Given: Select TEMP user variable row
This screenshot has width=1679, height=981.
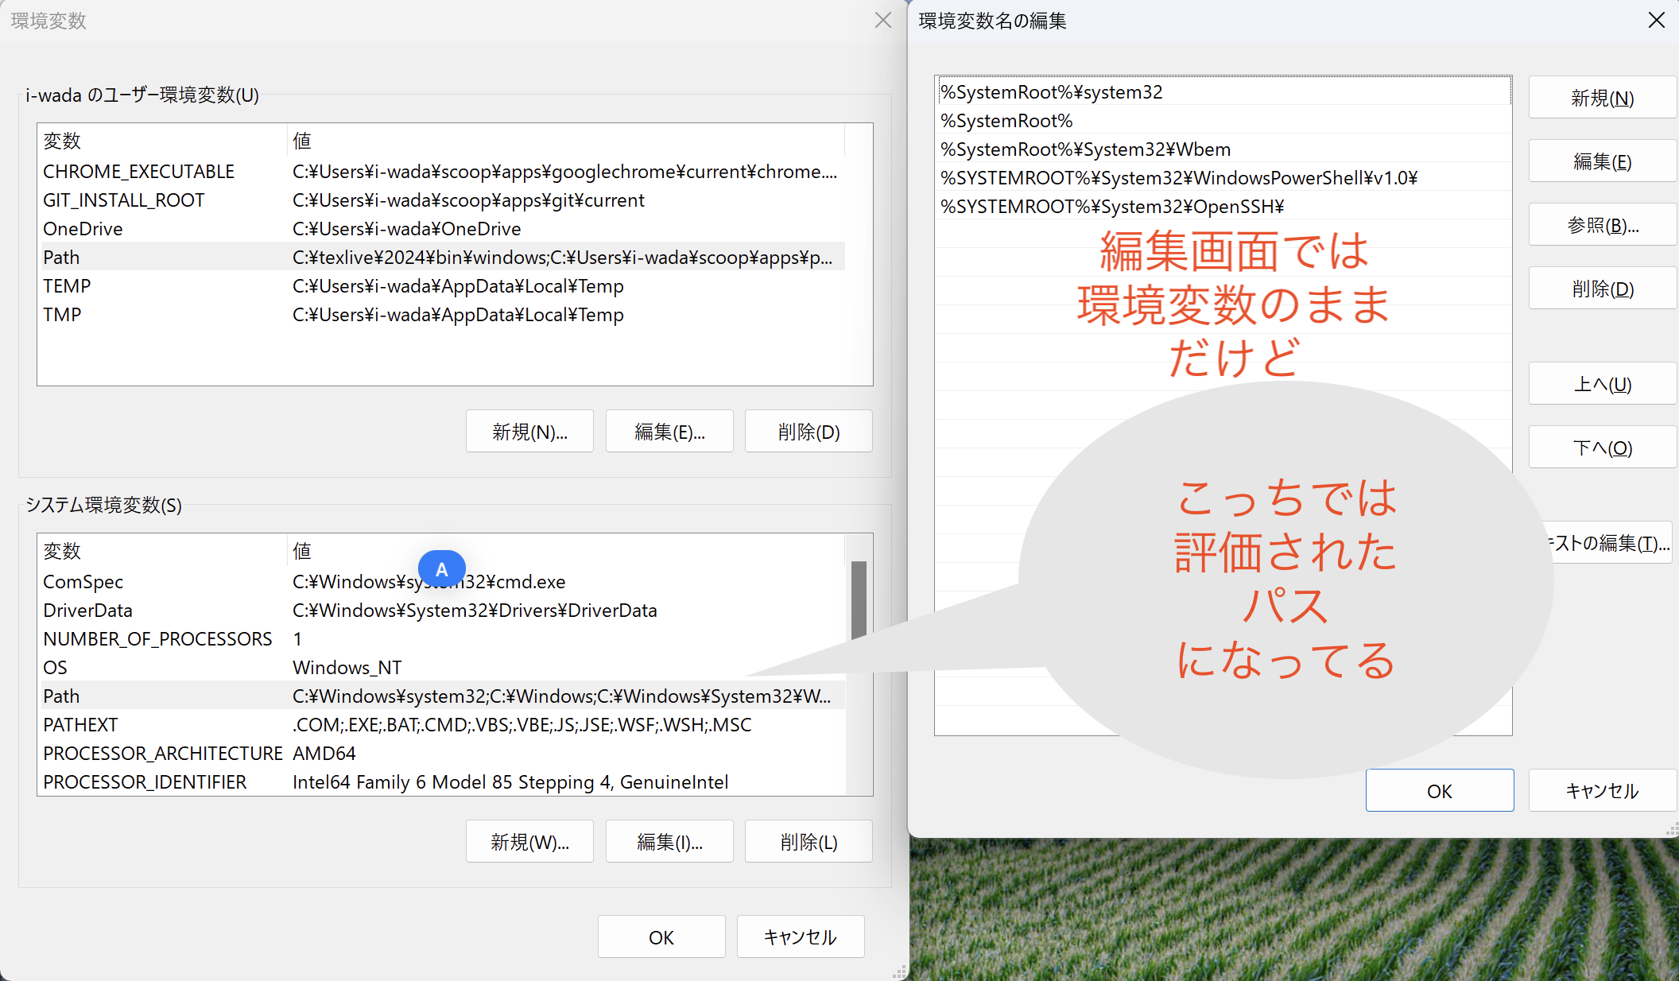Looking at the screenshot, I should pos(443,285).
